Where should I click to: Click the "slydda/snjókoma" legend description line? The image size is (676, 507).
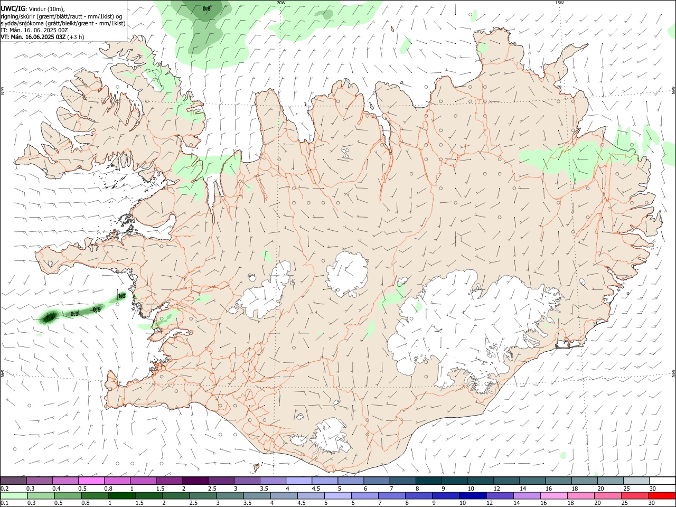click(63, 23)
